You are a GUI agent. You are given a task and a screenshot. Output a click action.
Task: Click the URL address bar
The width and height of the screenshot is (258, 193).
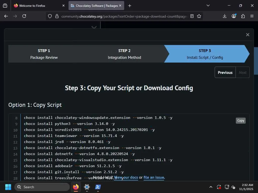(x=124, y=16)
